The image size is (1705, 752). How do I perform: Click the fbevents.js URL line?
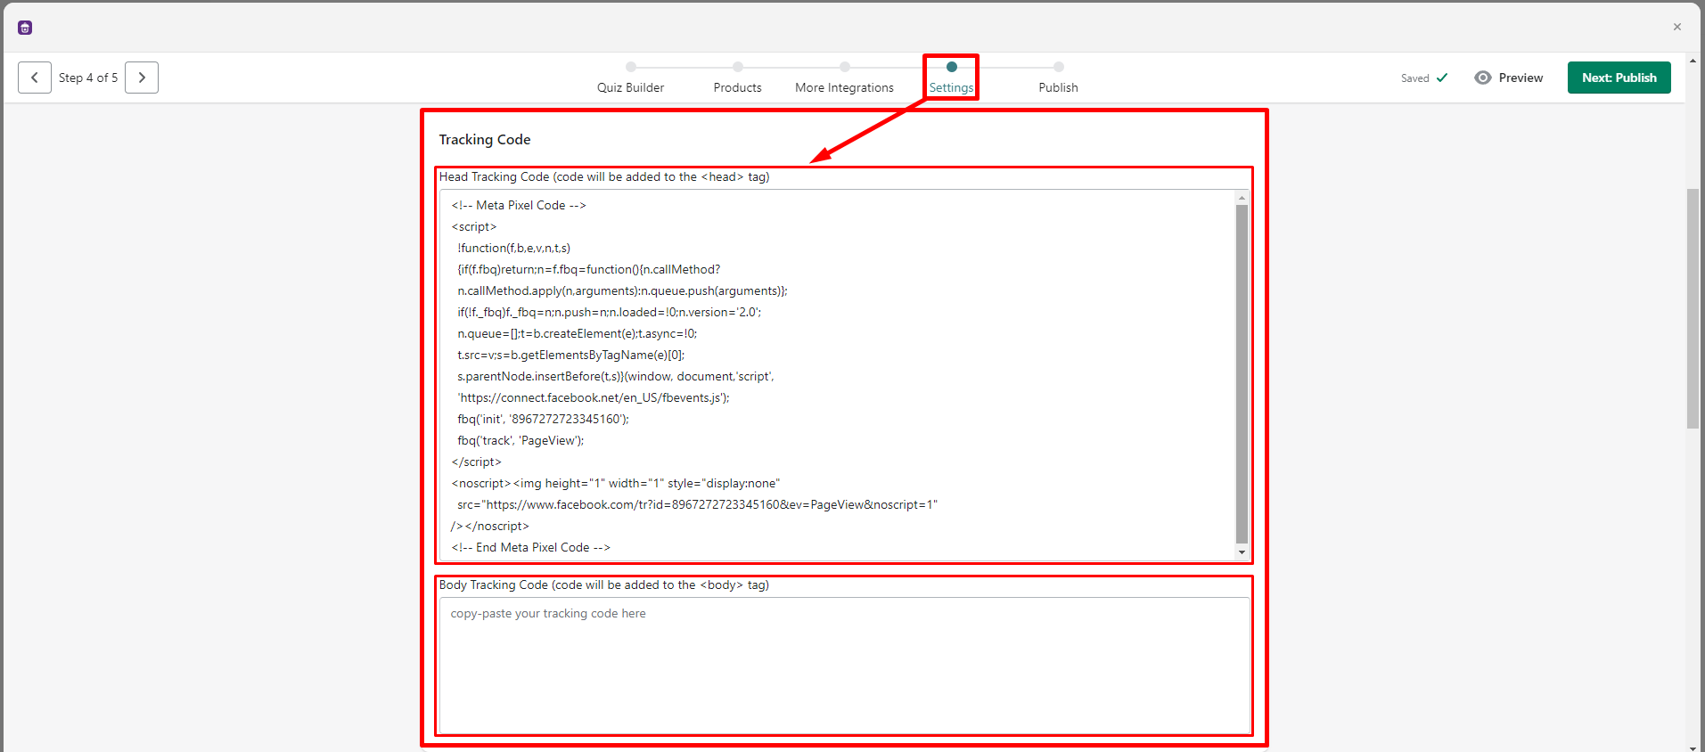tap(594, 397)
